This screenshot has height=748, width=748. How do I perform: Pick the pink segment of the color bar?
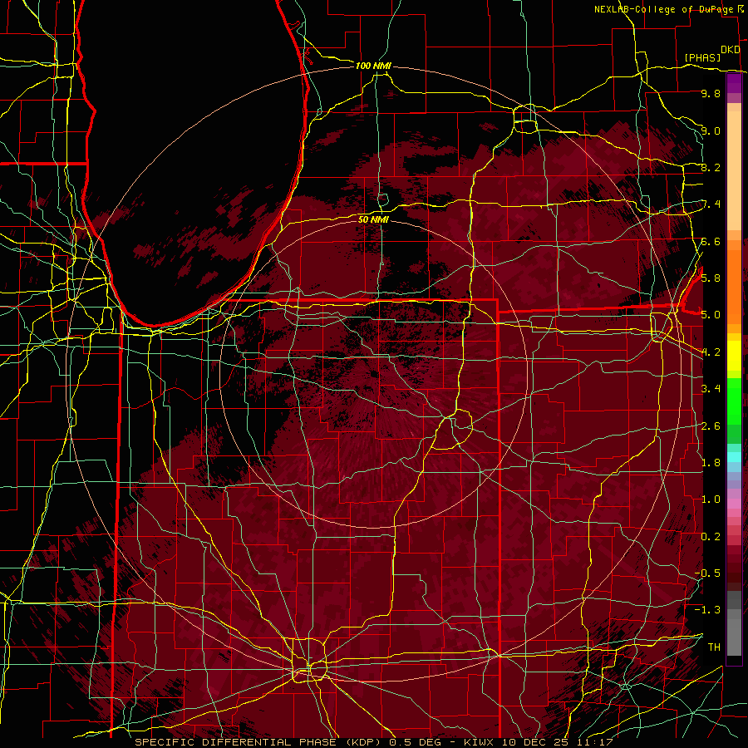734,503
